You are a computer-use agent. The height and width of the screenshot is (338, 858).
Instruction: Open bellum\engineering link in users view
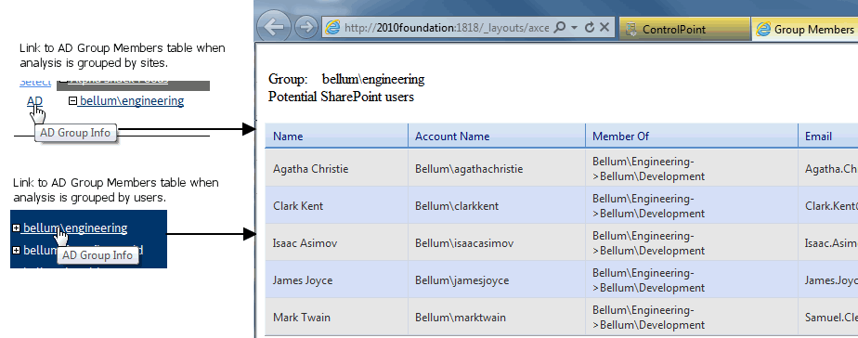point(75,228)
